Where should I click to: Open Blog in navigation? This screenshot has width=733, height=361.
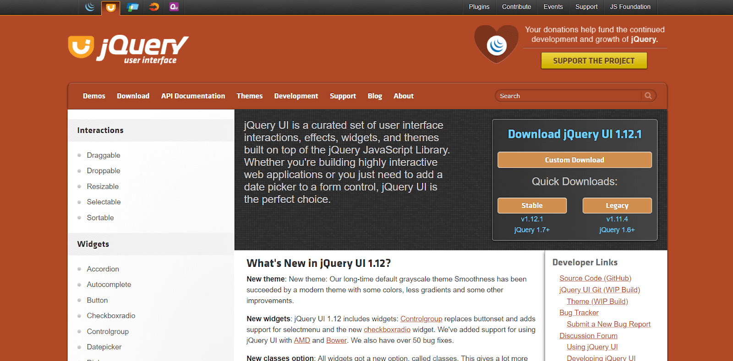(x=375, y=96)
